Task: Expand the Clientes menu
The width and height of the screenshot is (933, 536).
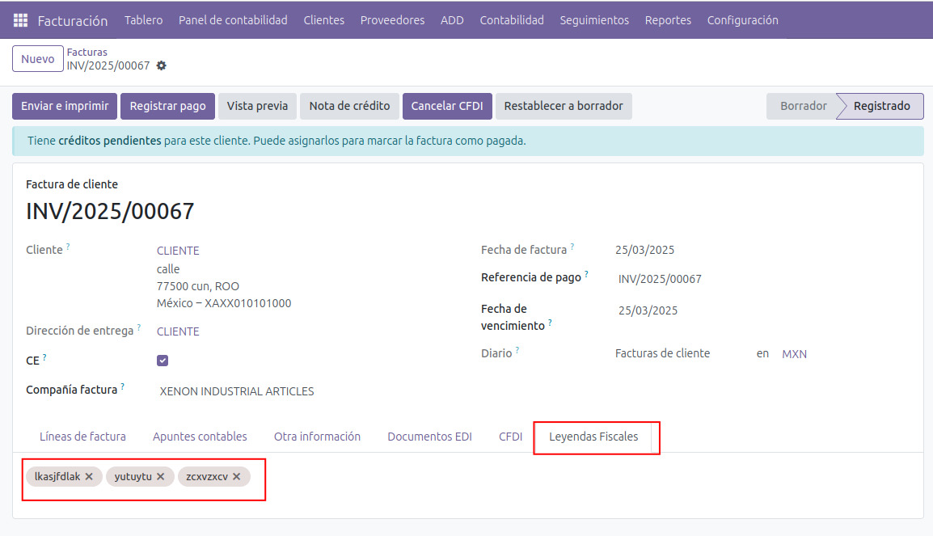Action: click(323, 20)
